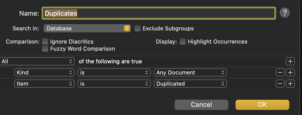Open the Kind attribute dropdown
Image resolution: width=302 pixels, height=115 pixels.
tap(44, 73)
